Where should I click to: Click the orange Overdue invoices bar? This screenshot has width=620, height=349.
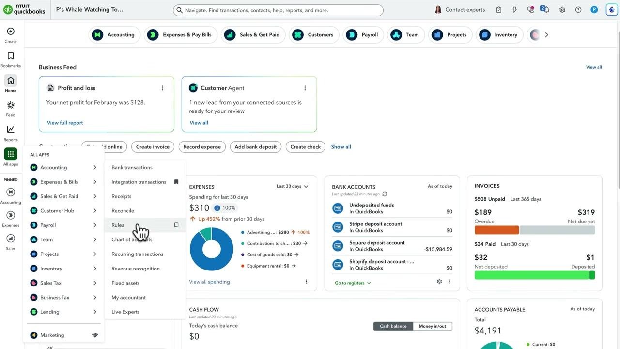click(496, 230)
